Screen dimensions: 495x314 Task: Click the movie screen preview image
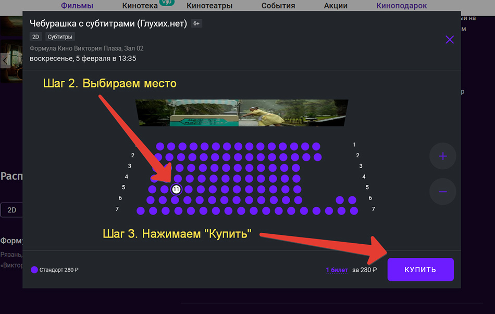click(241, 112)
